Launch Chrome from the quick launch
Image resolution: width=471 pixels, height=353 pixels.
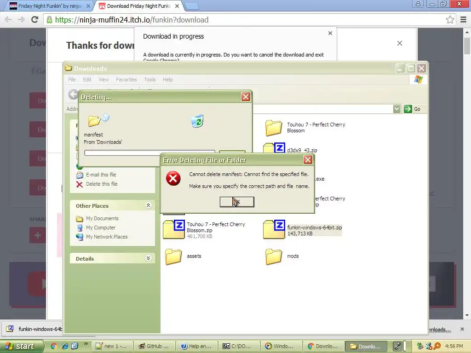click(54, 346)
